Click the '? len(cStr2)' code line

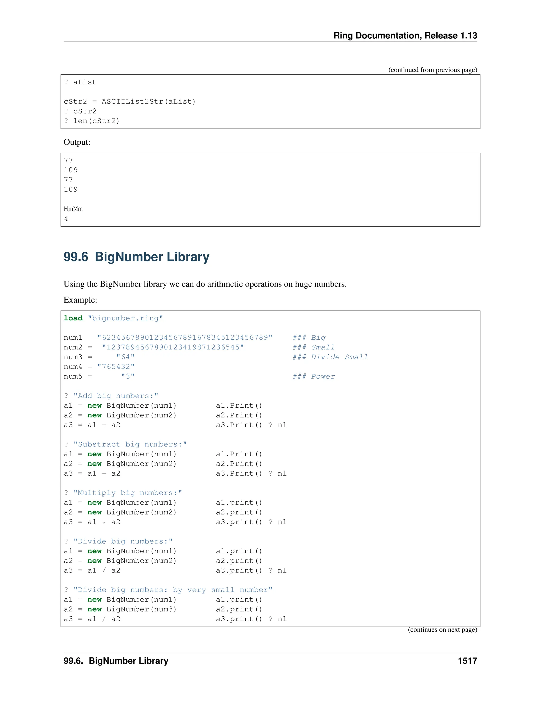pos(92,121)
